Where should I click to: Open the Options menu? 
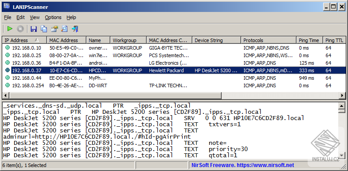[x=53, y=17]
